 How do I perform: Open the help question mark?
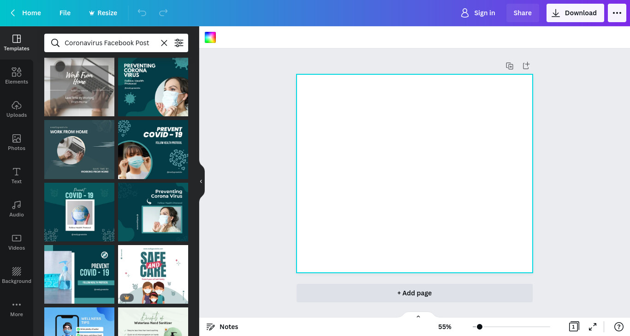pyautogui.click(x=619, y=327)
